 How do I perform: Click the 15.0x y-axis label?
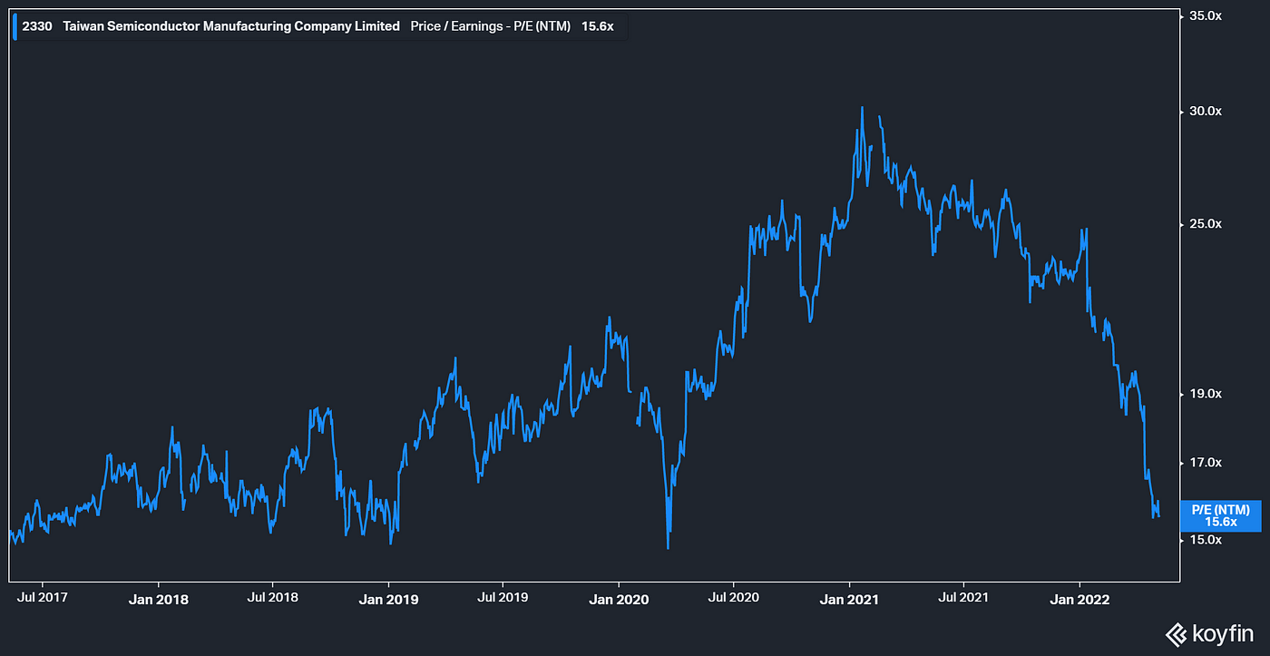1205,540
